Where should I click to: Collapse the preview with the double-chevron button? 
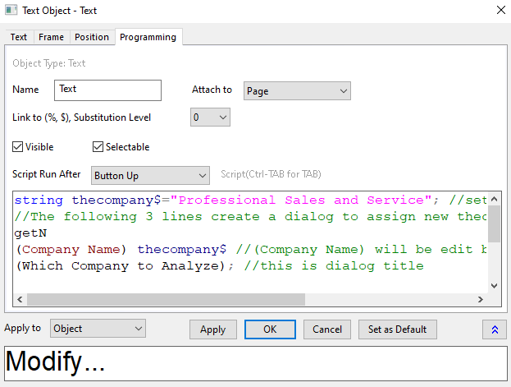pyautogui.click(x=495, y=329)
